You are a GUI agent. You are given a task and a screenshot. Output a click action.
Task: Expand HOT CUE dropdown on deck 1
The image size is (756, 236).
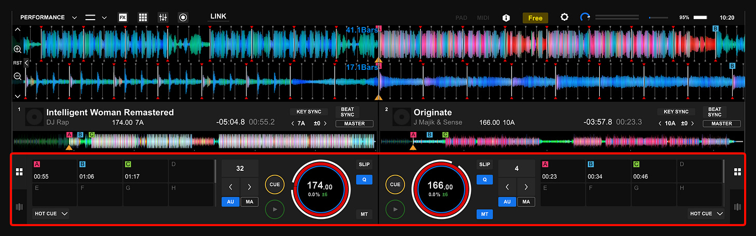[x=51, y=213]
